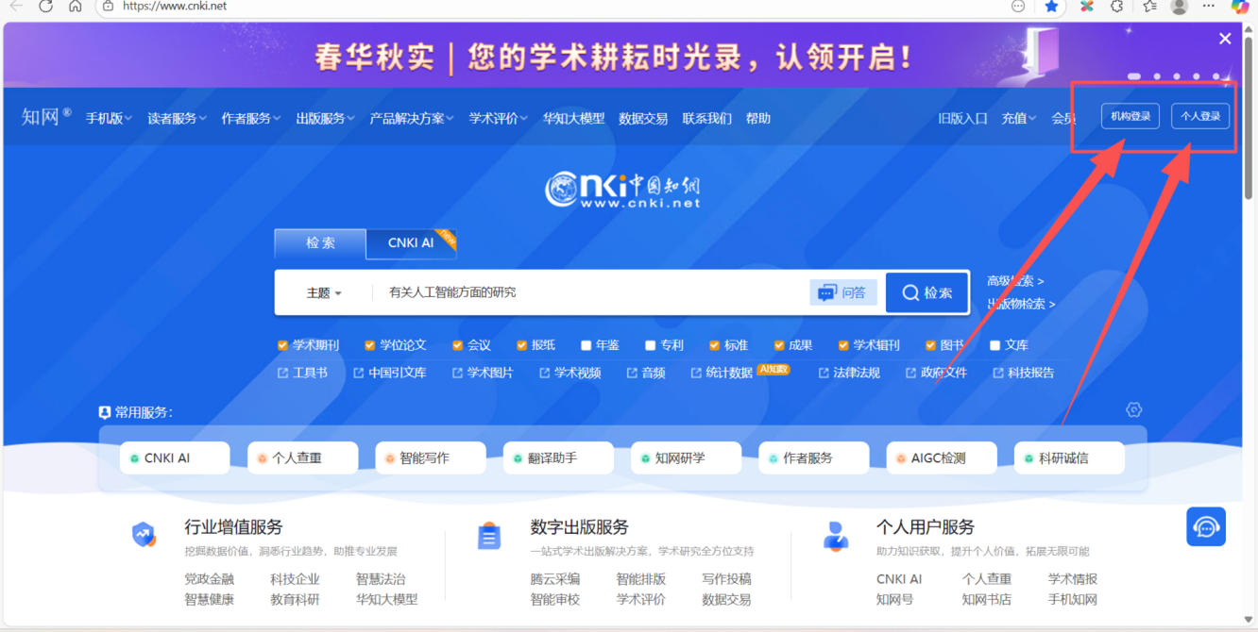Viewport: 1258px width, 632px height.
Task: Open the 作者服务 dropdown in navigation bar
Action: coord(251,119)
